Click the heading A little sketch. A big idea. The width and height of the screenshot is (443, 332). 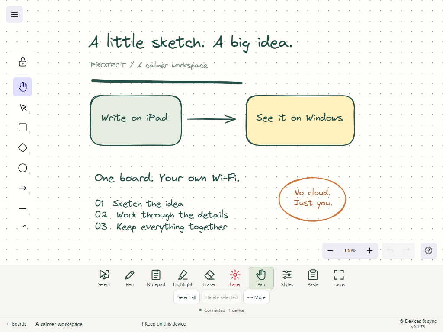(191, 42)
